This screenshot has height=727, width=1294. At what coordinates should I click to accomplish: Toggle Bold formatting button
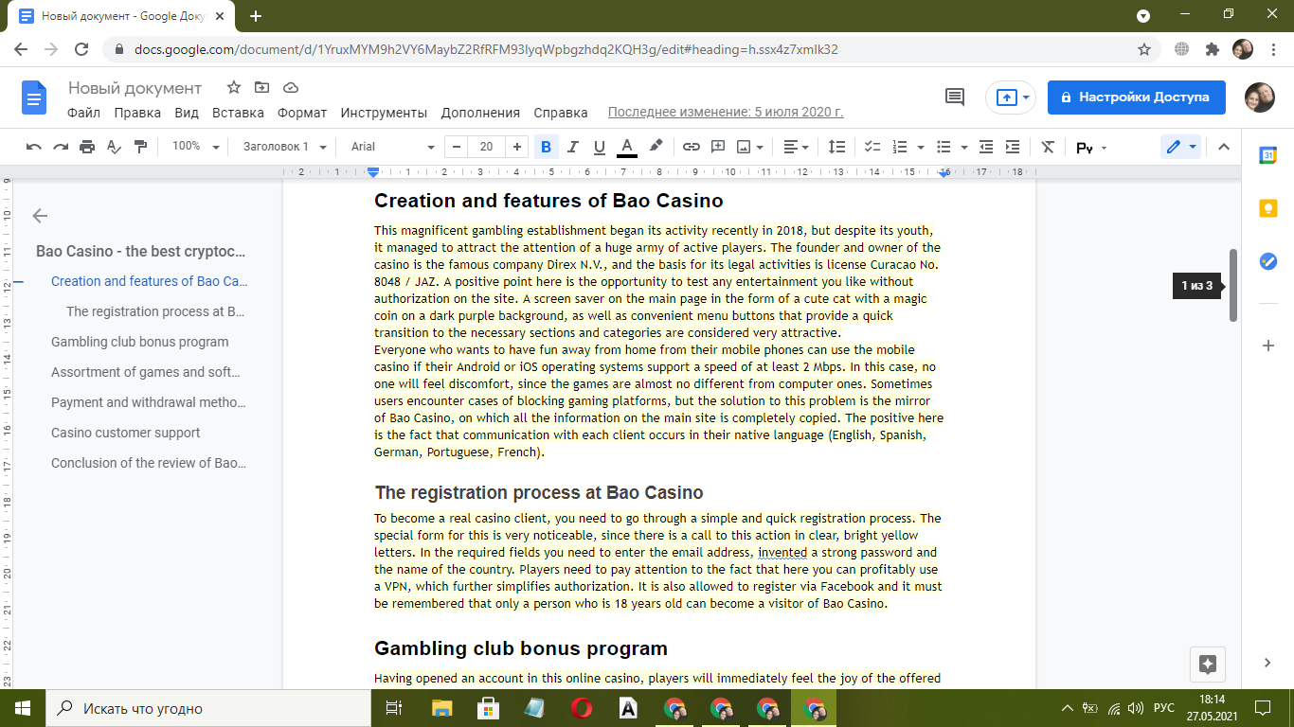(x=546, y=147)
